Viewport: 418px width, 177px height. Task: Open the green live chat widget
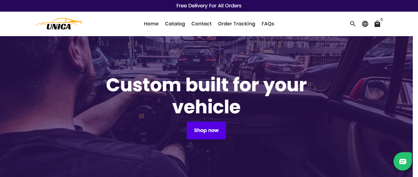point(403,161)
